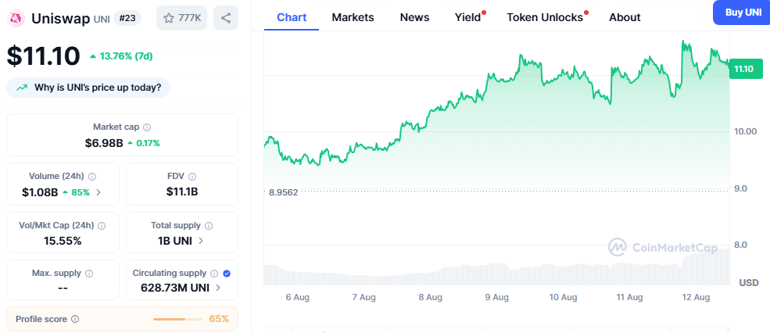
Task: Click the Profile score progress bar
Action: (x=178, y=319)
